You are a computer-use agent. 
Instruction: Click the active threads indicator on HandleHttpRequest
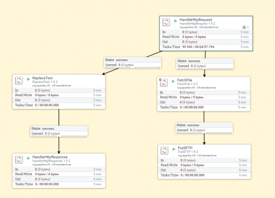click(246, 27)
